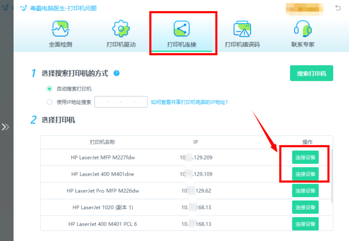349x241 pixels.
Task: Connect HP LaserJet Pro MFP M226dw printer
Action: click(305, 191)
